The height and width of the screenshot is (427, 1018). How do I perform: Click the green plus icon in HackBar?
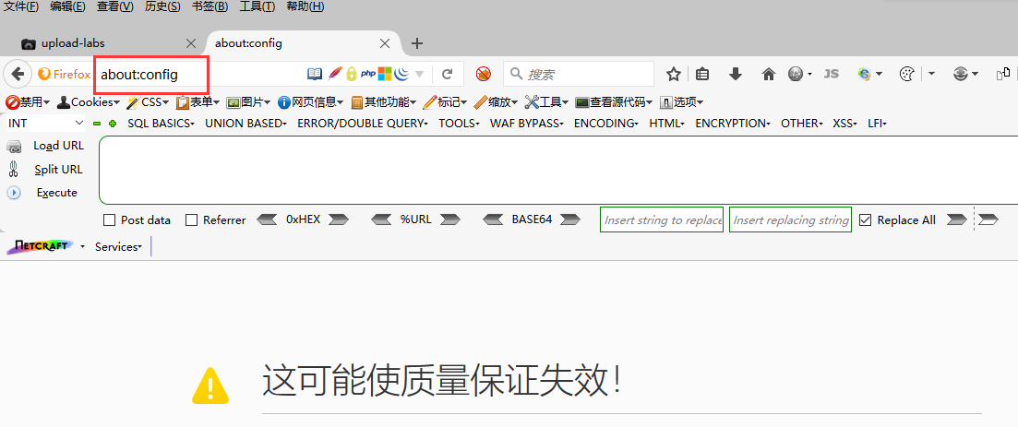click(x=113, y=124)
